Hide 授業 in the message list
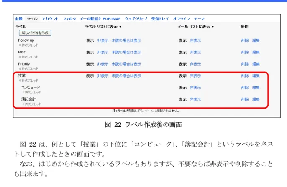The width and height of the screenshot is (287, 187). [x=195, y=76]
